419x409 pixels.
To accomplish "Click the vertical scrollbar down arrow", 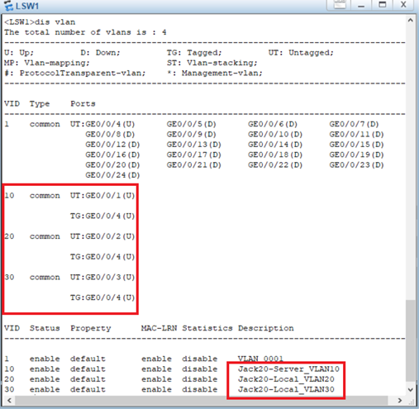I will 410,389.
